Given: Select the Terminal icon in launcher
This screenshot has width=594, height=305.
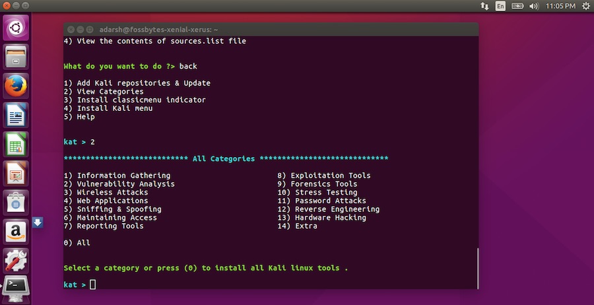Looking at the screenshot, I should pos(15,288).
